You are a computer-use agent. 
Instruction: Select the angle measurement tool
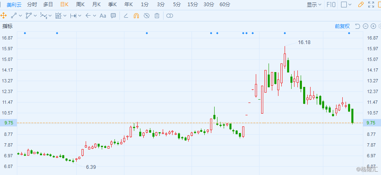[x=126, y=16]
